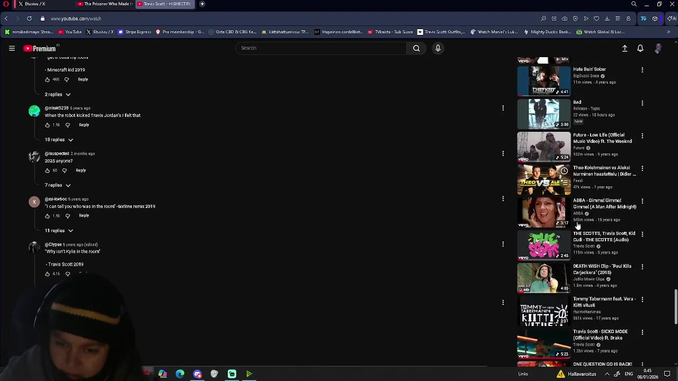Image resolution: width=678 pixels, height=381 pixels.
Task: Open the Bad video title by Release - Topic
Action: 577,102
